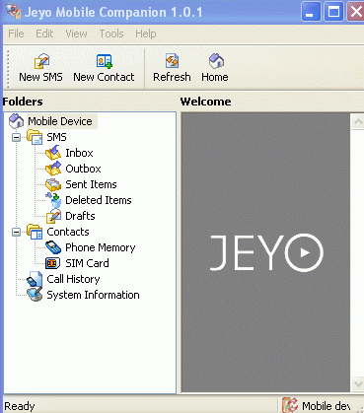Collapse the SMS tree node

16,137
